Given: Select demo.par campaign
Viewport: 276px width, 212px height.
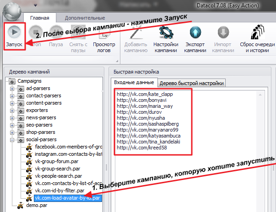Looking at the screenshot, I should point(37,205).
